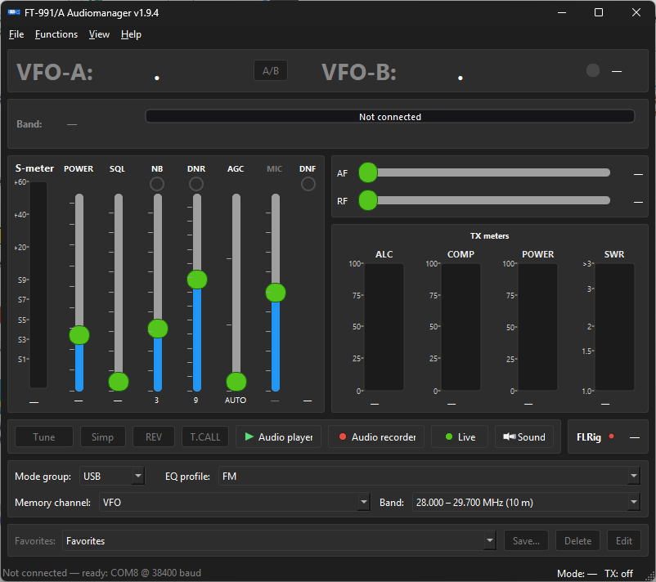Click the ALC TX meter bar
The height and width of the screenshot is (582, 656).
coord(384,326)
